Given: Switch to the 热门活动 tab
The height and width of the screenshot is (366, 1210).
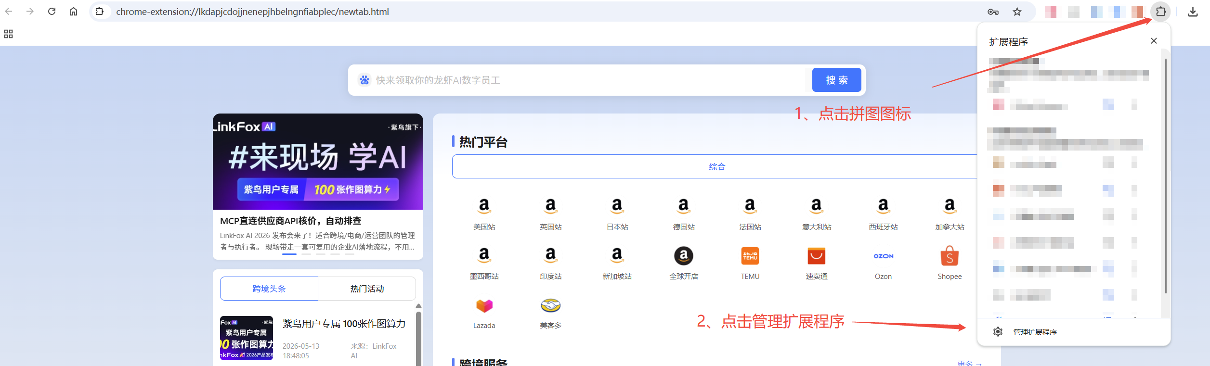Looking at the screenshot, I should (x=367, y=289).
